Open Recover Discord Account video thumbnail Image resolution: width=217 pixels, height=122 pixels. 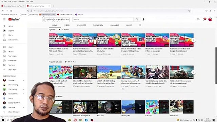tap(85, 40)
